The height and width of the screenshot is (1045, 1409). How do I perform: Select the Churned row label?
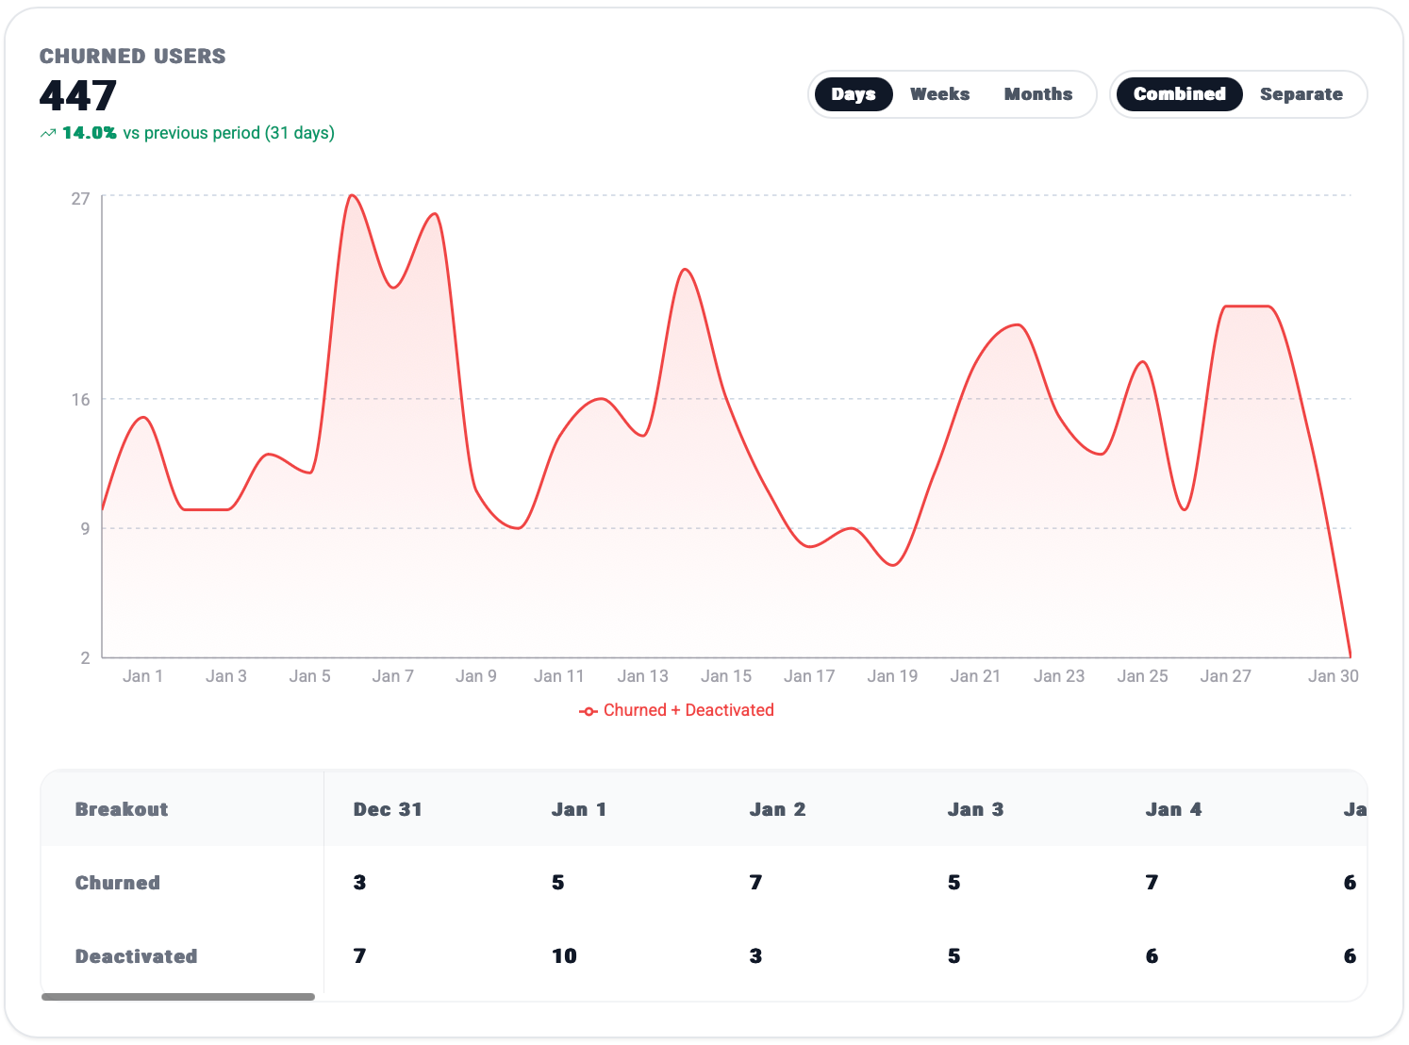[x=118, y=883]
